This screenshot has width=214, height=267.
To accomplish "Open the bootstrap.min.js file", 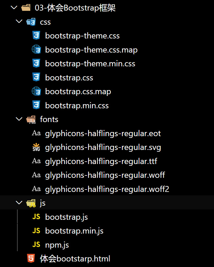I will tap(74, 231).
